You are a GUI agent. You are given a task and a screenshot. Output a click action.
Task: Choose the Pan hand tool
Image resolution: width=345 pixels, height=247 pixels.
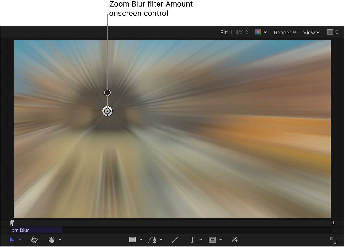point(52,240)
